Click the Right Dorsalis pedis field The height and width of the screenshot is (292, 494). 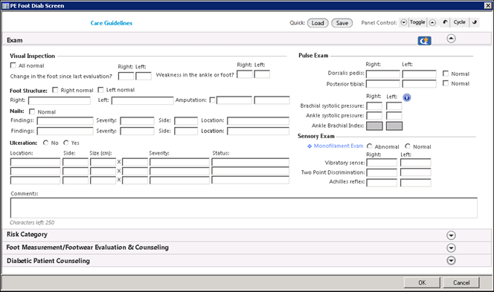click(x=383, y=74)
